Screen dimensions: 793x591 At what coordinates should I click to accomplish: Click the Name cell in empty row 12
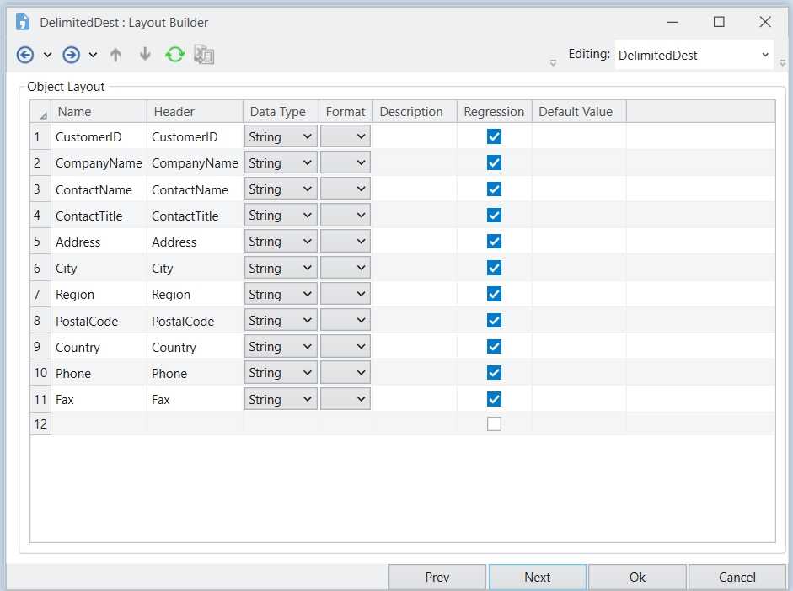[99, 424]
